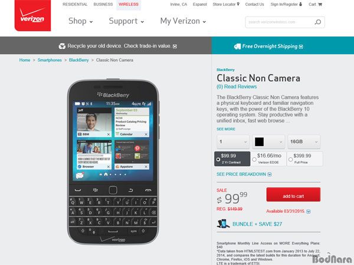Viewport: 354px width, 265px height.
Task: Select the $399.99 Full Price option
Action: click(305, 159)
